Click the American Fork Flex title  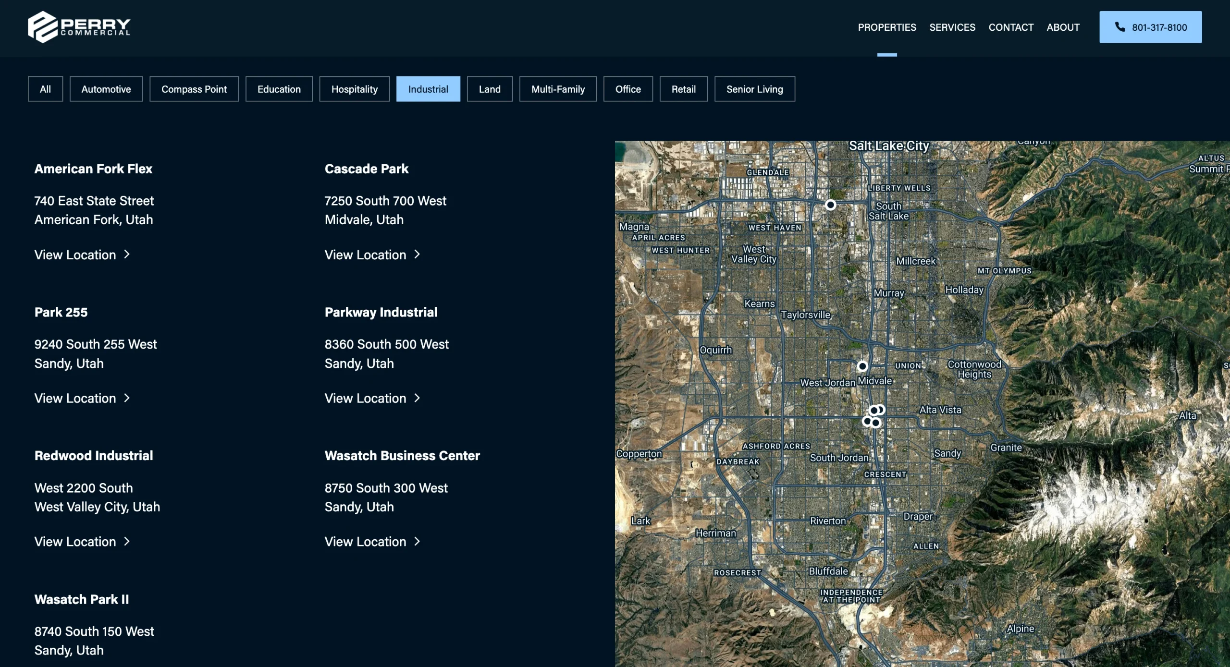[93, 169]
